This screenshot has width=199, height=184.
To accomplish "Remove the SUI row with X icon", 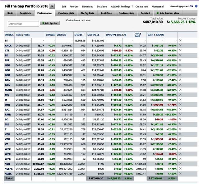I will [180, 124].
